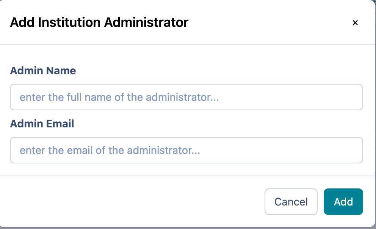Viewport: 376px width, 229px height.
Task: Click the "Admin Email" field label
Action: click(x=42, y=124)
